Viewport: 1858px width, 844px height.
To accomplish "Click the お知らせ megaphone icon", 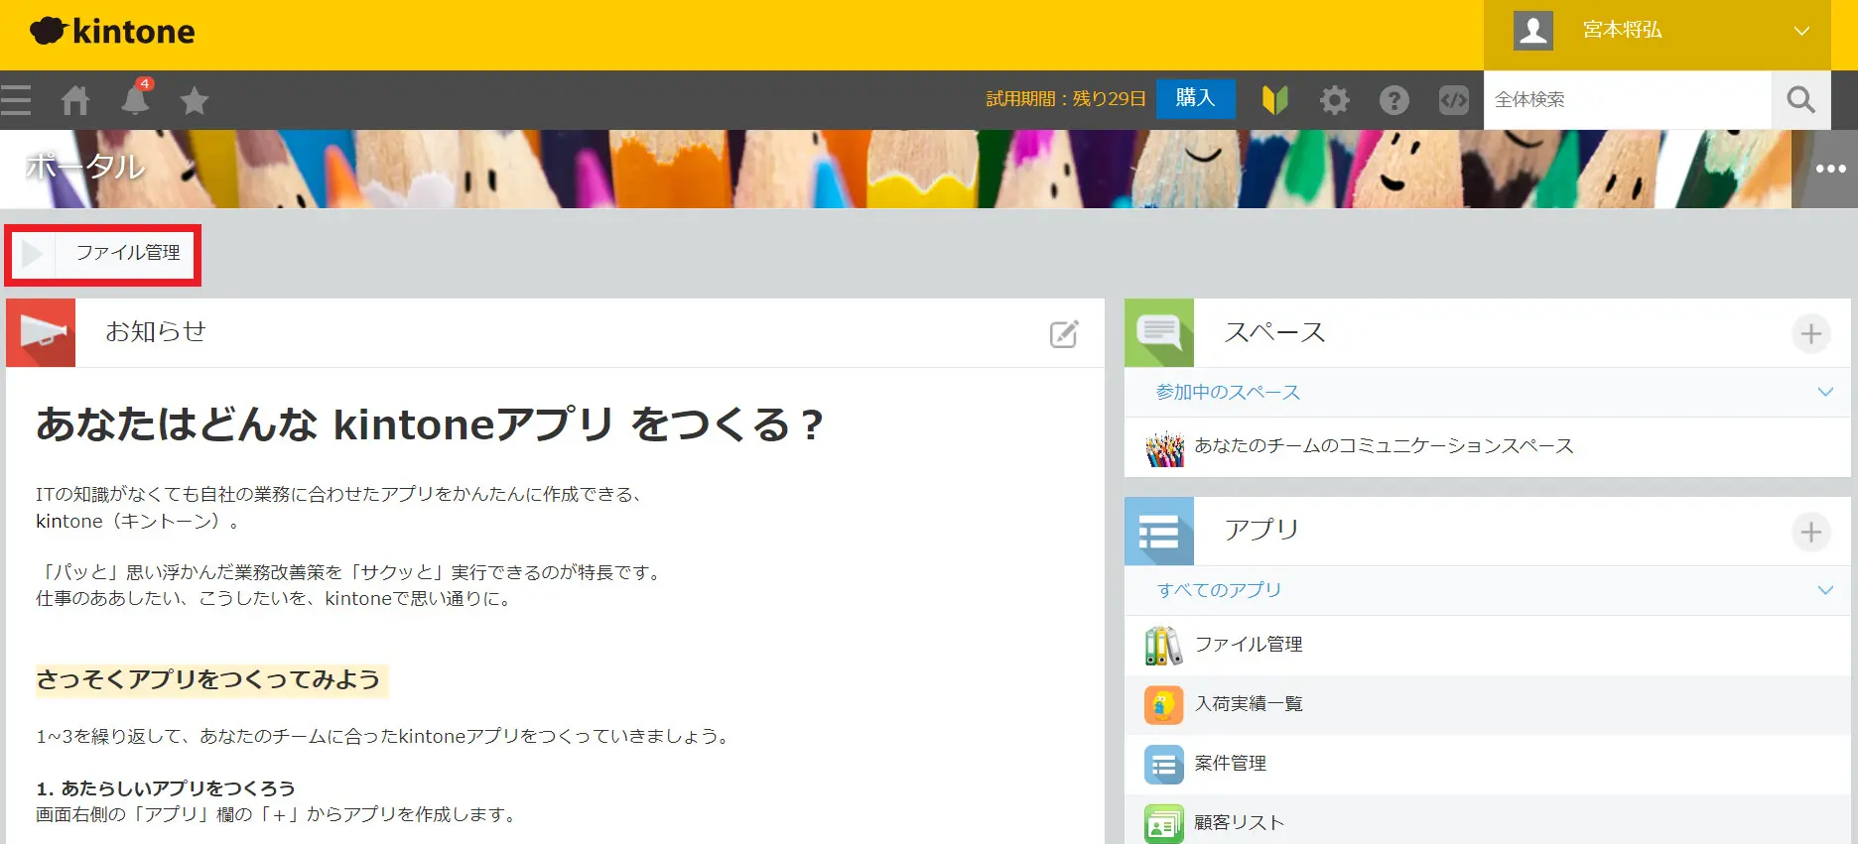I will 41,332.
